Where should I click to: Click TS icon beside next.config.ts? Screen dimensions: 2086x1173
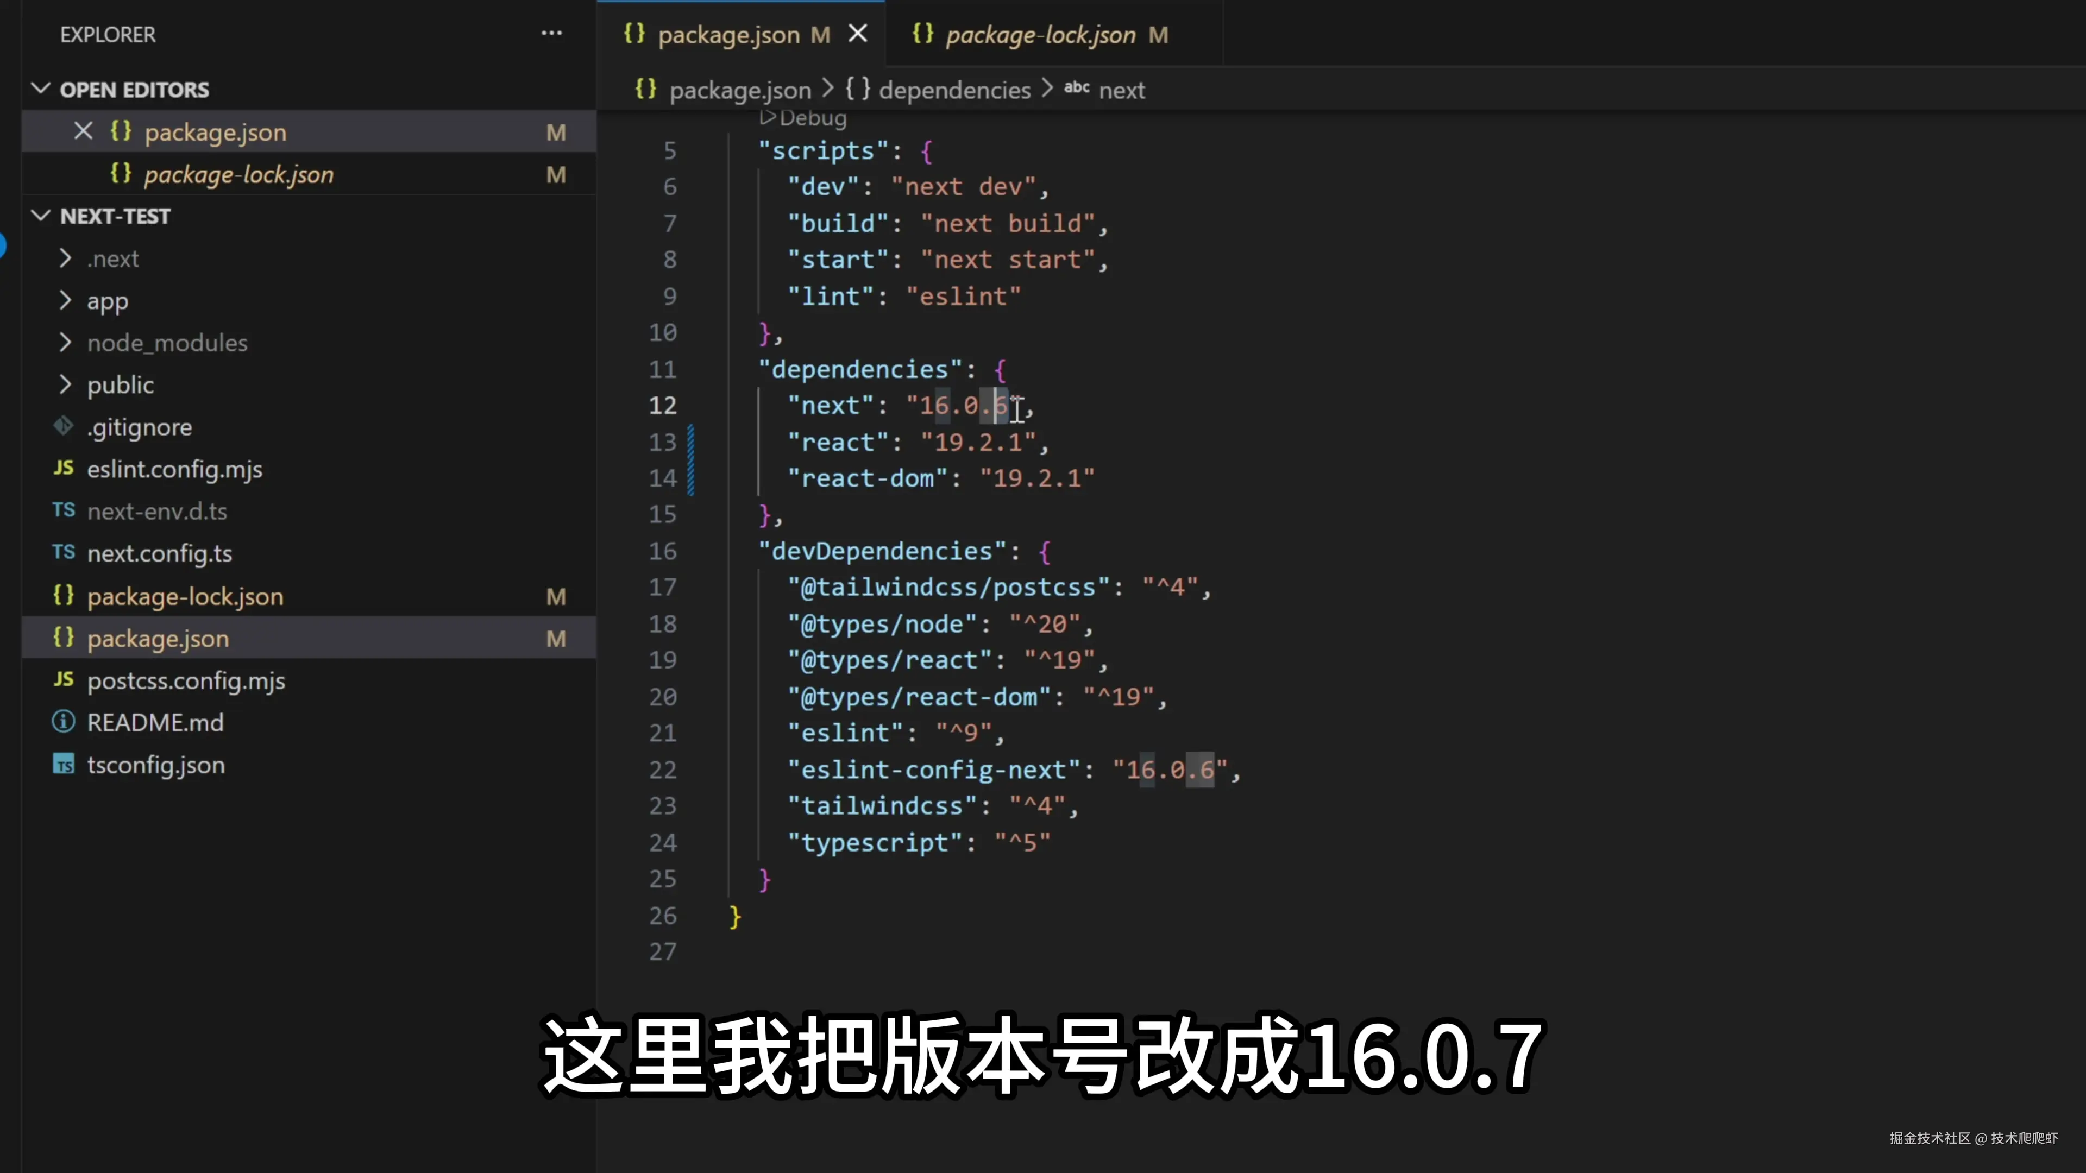tap(63, 553)
